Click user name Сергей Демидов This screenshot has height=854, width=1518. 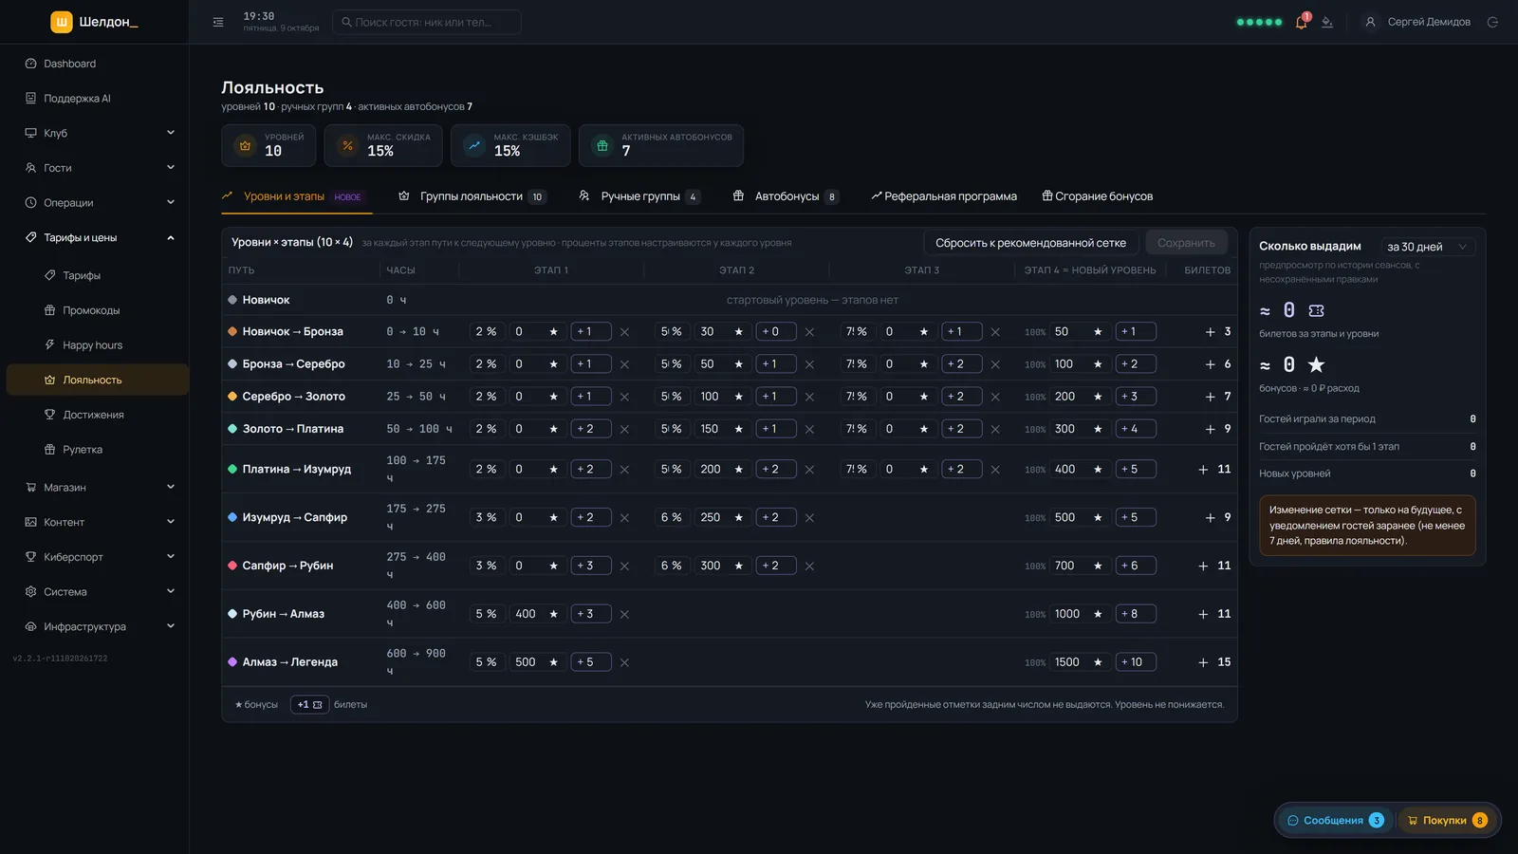tap(1429, 22)
